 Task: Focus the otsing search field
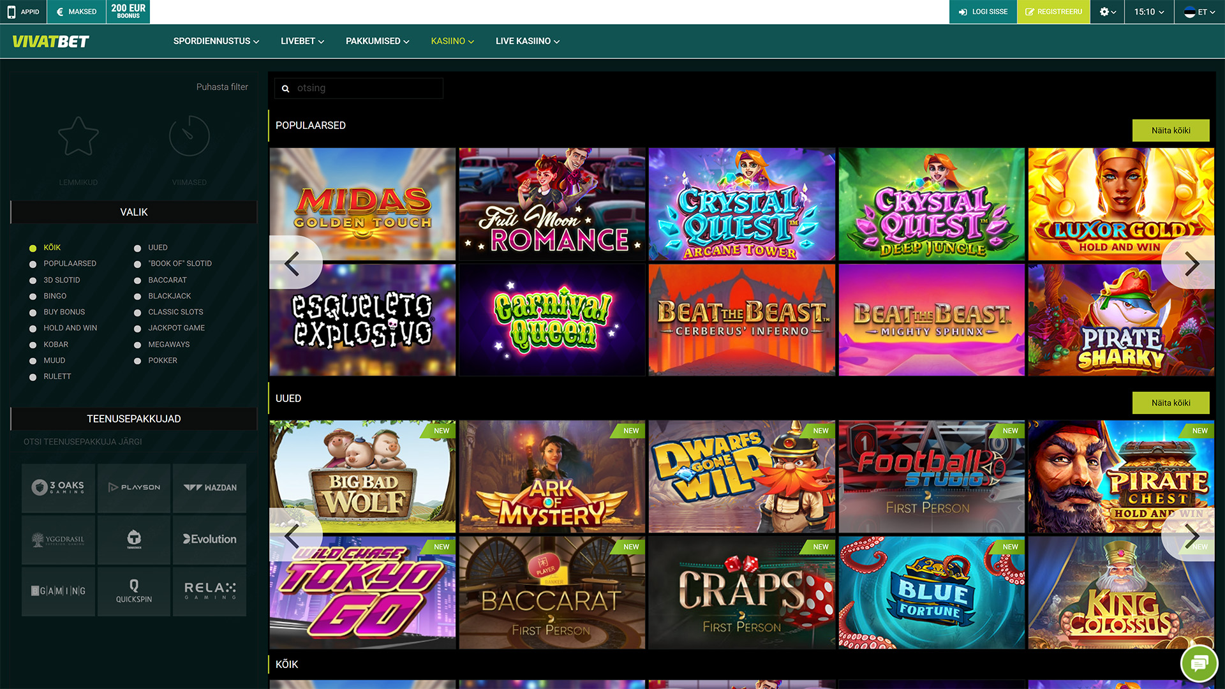[x=359, y=88]
